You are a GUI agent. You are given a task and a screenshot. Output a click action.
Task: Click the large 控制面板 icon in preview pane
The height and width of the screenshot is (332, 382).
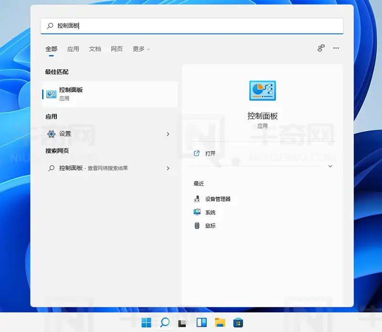[x=263, y=90]
